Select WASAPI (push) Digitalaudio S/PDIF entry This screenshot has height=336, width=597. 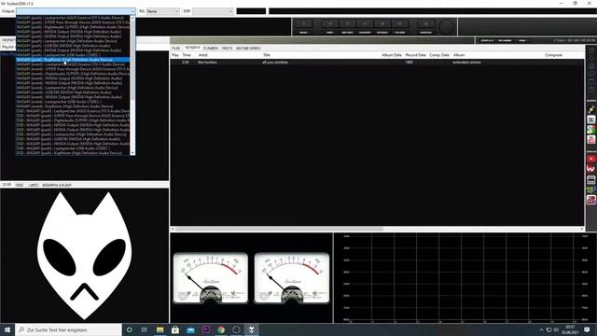coord(73,27)
